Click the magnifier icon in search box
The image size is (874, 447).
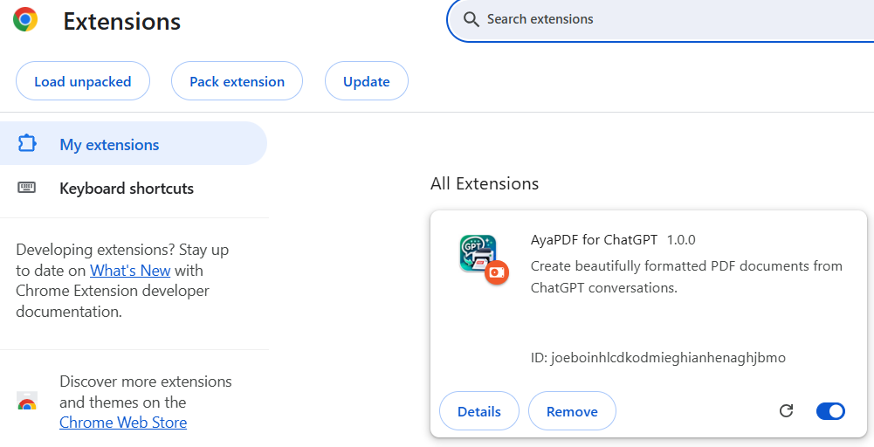(471, 19)
